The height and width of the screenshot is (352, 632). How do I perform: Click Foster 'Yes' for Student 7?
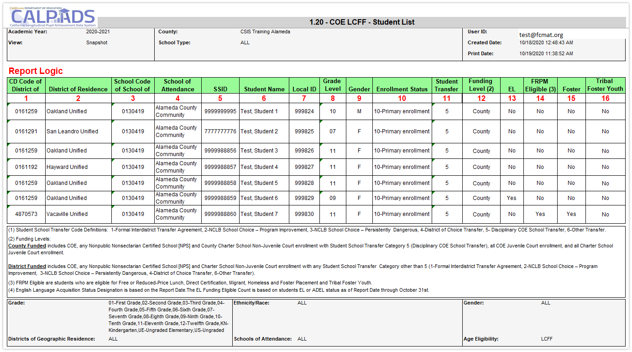(571, 214)
